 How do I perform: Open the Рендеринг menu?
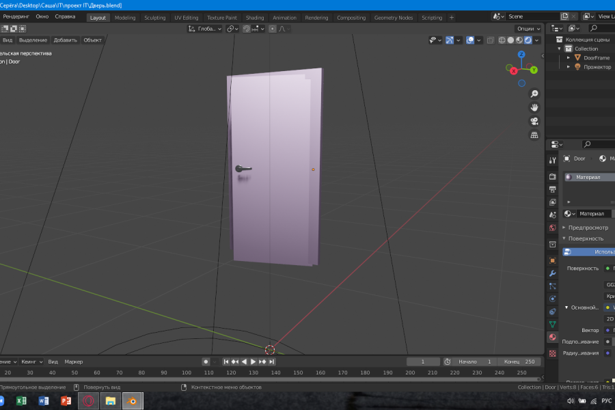(x=15, y=16)
